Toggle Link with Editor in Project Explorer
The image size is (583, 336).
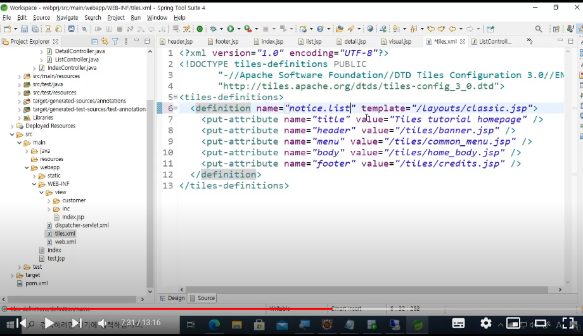105,42
